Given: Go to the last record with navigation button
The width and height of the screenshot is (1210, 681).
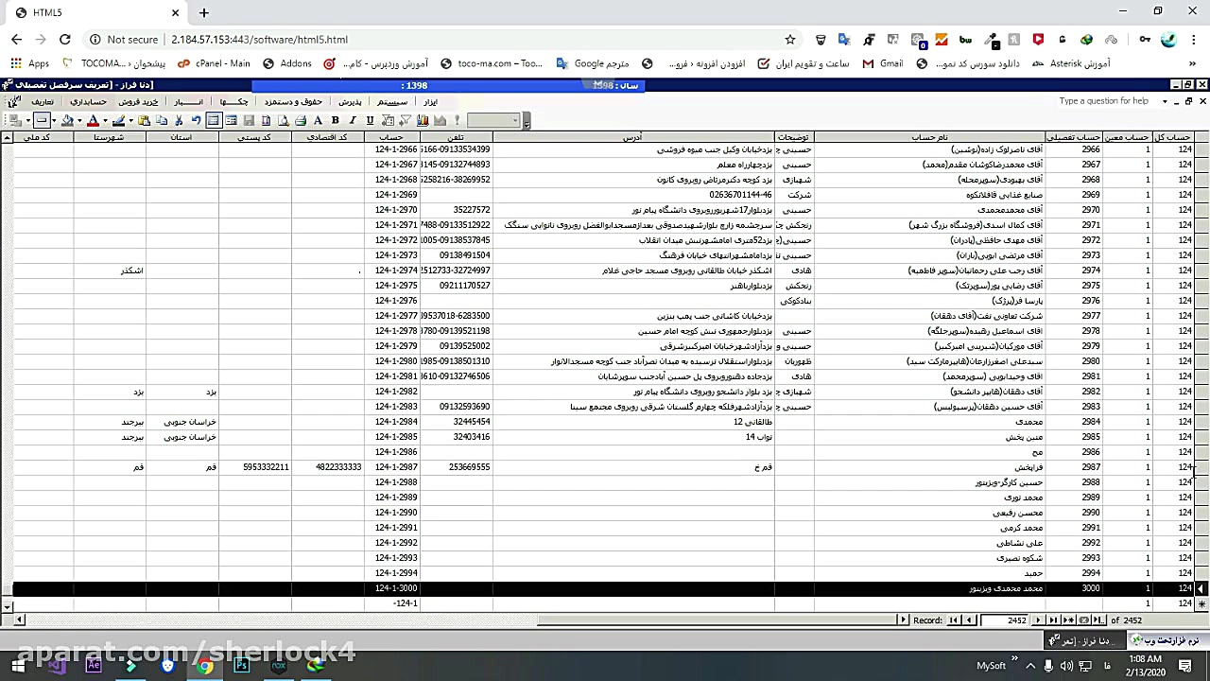Looking at the screenshot, I should click(1052, 620).
